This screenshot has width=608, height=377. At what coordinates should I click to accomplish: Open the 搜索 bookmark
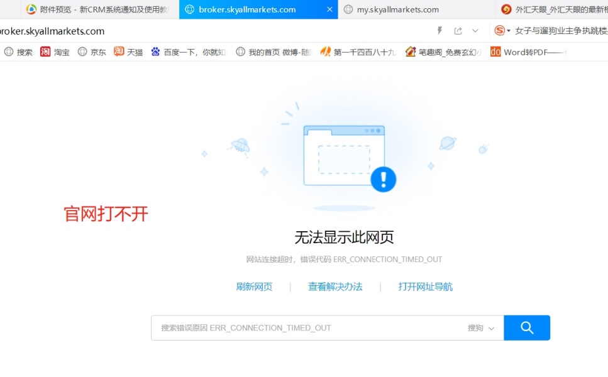(x=18, y=52)
